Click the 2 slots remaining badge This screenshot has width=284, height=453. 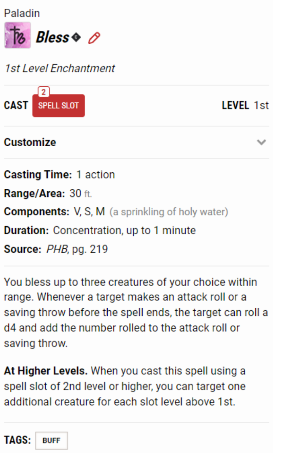tap(44, 92)
